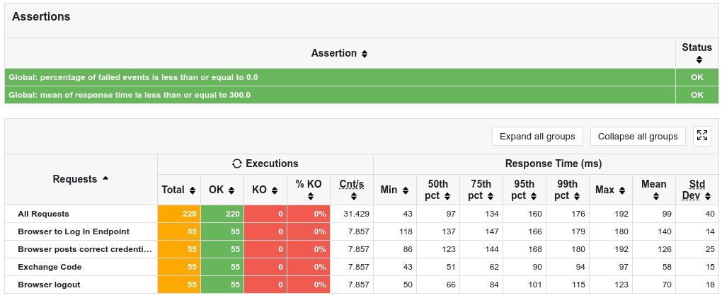The image size is (722, 298).
Task: Click the fullscreen expand table icon
Action: [x=701, y=136]
